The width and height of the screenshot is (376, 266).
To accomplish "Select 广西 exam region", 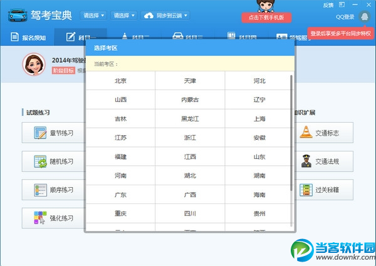I will (190, 195).
